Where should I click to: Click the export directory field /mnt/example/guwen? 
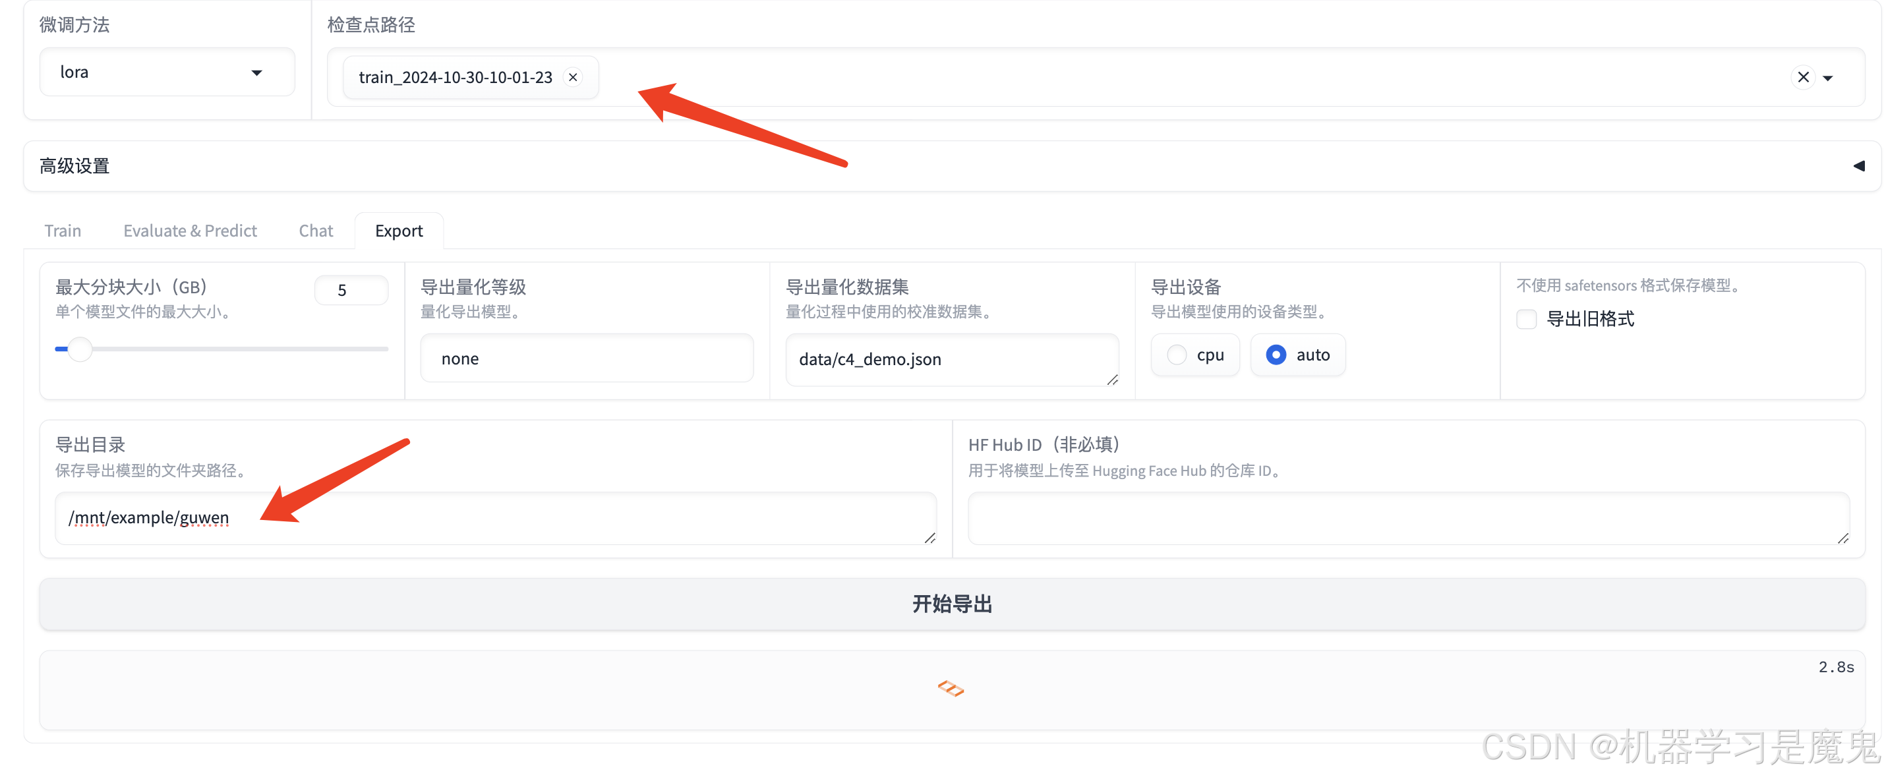pos(495,519)
